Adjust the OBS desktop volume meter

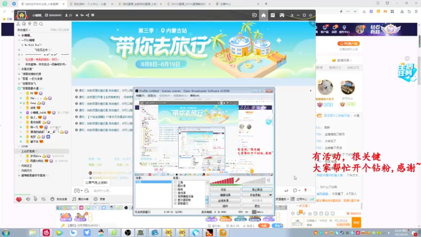[254, 181]
